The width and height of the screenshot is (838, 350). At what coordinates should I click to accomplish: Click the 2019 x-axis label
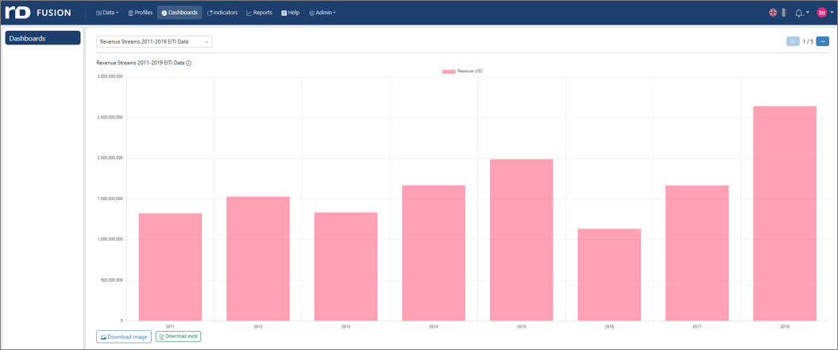(785, 326)
